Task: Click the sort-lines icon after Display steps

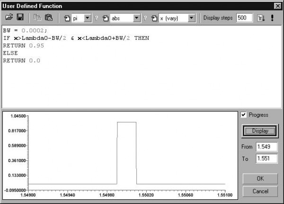Action: (x=261, y=18)
